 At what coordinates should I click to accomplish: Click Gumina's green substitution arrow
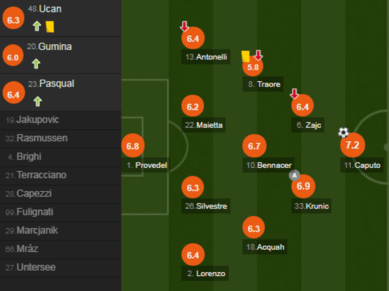[37, 62]
